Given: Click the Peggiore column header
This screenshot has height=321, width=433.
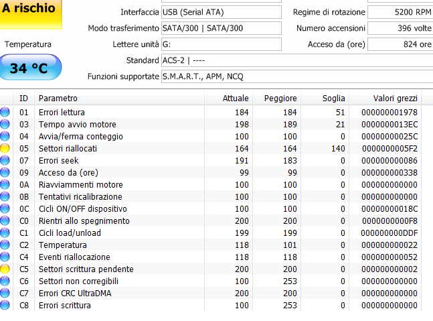Looking at the screenshot, I should tap(281, 99).
